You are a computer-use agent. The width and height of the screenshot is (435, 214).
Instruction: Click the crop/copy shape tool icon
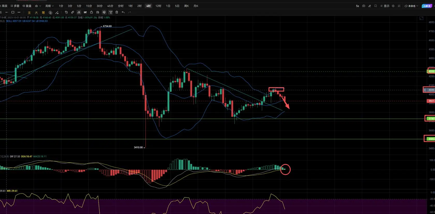66,12
